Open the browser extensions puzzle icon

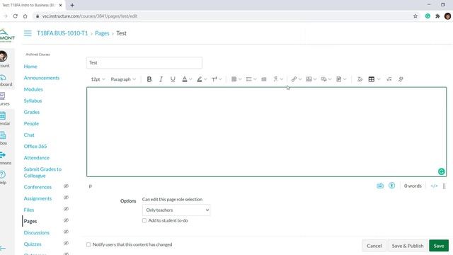[437, 16]
